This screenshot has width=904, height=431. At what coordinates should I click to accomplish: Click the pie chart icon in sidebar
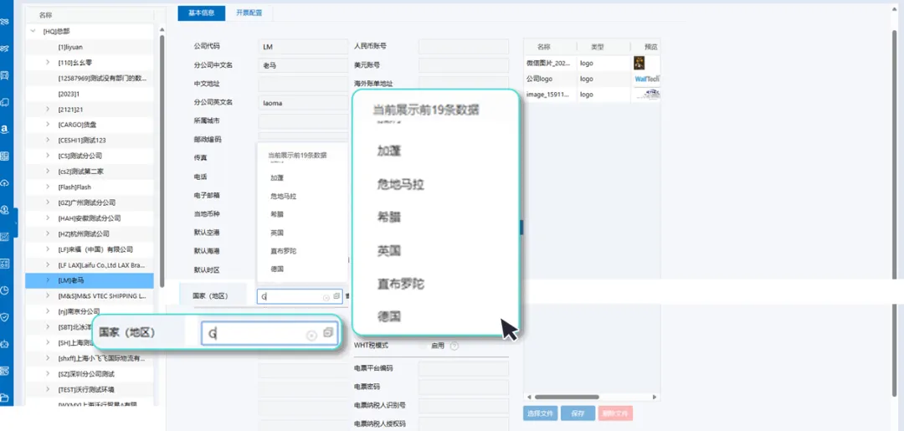[x=5, y=290]
